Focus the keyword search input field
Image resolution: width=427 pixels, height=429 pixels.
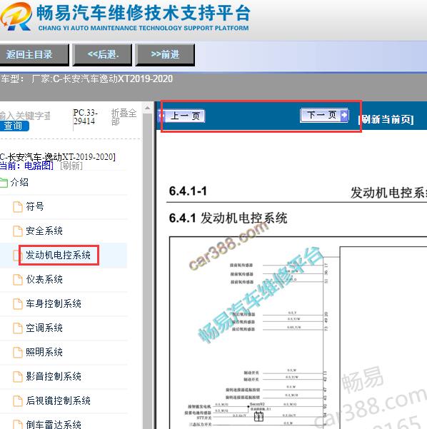[25, 116]
